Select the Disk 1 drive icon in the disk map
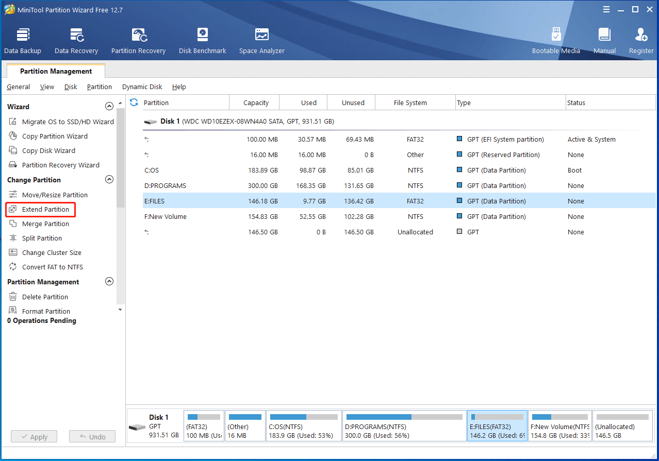The image size is (659, 461). tap(137, 427)
